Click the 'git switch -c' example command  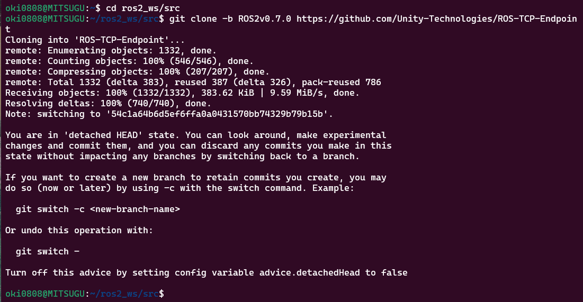click(50, 209)
